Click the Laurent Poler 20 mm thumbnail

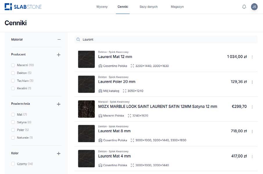coord(86,84)
